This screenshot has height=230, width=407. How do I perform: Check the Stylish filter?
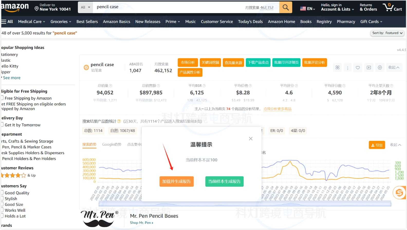point(2,198)
